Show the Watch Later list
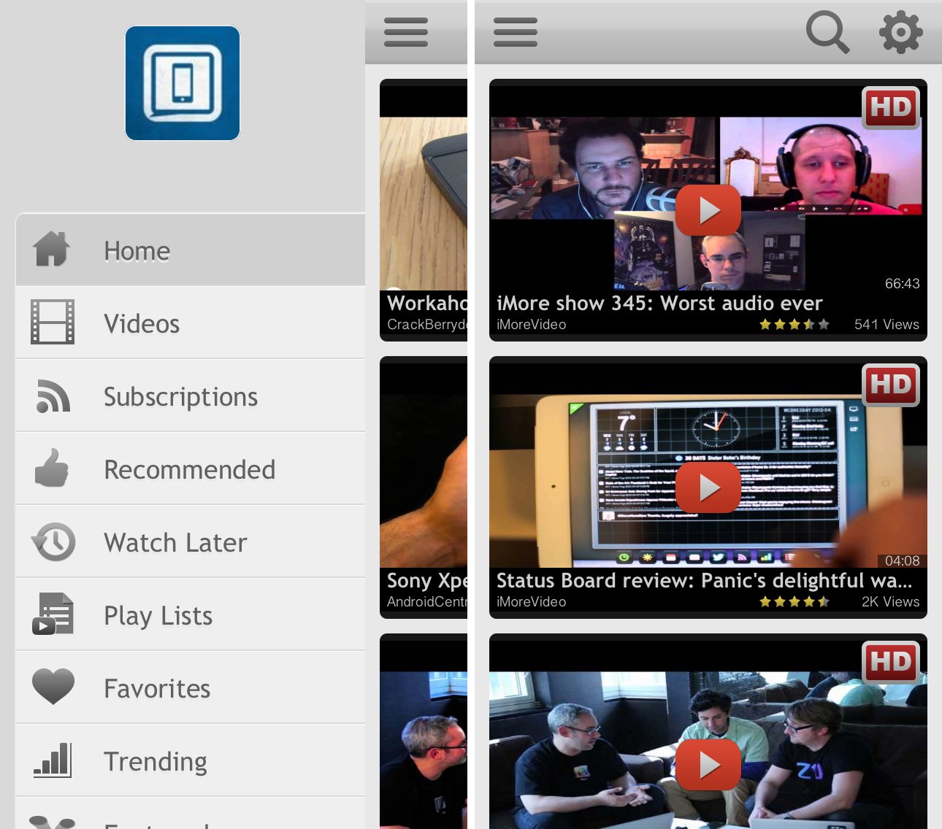This screenshot has height=829, width=942. [191, 541]
